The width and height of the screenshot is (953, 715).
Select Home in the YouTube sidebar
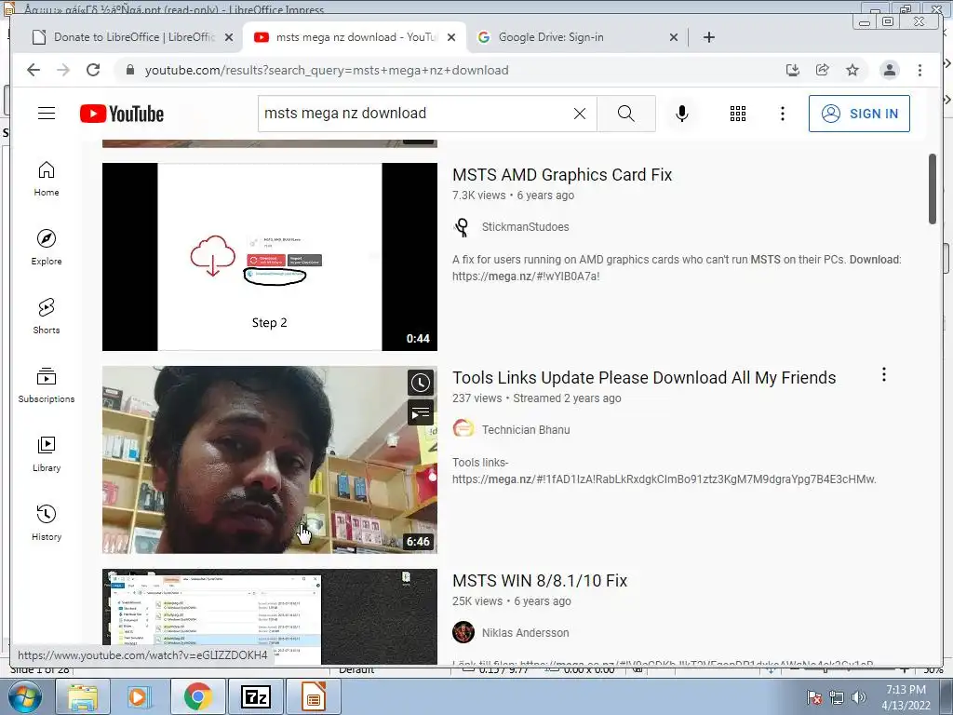click(x=47, y=179)
